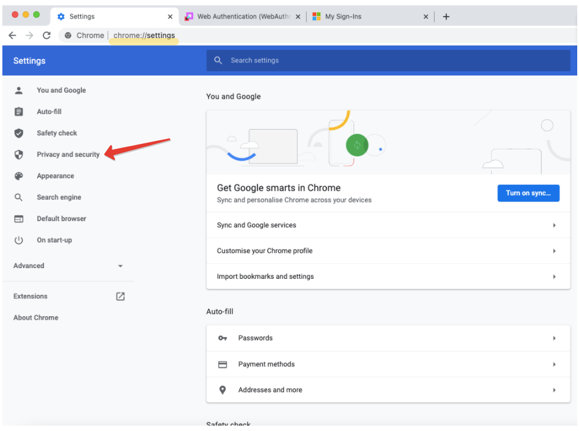Click the Turn on sync button
The height and width of the screenshot is (431, 579).
click(x=528, y=193)
